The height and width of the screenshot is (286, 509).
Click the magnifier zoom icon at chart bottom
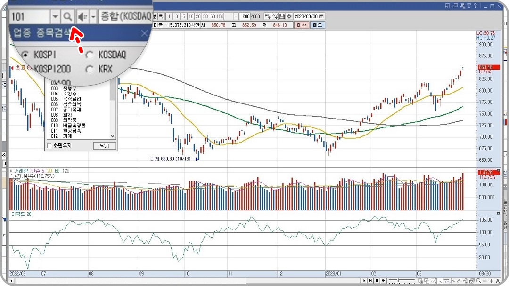tap(479, 281)
